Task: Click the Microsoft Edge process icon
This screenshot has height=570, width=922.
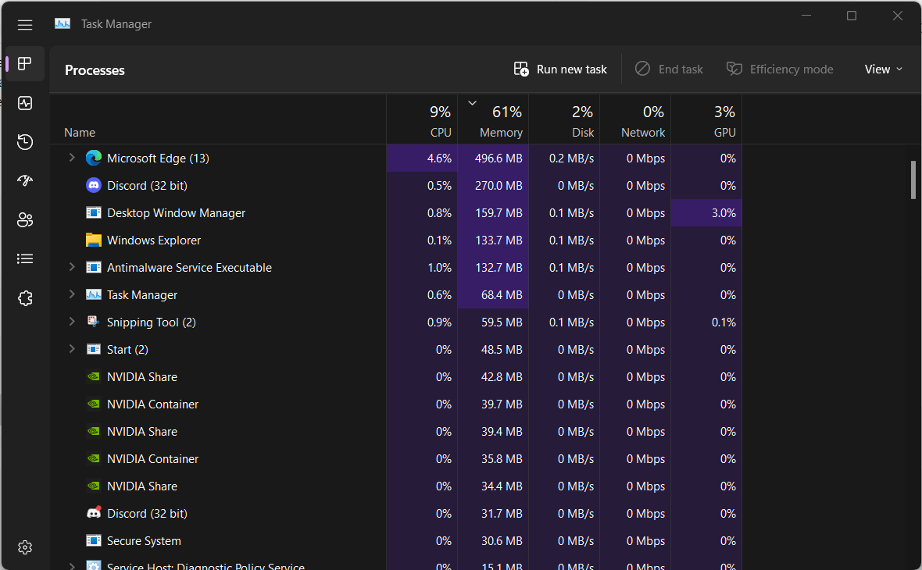Action: point(94,158)
